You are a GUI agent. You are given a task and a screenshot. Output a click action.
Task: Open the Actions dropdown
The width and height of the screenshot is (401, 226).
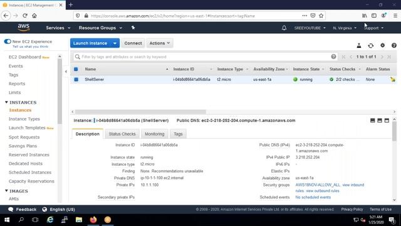(x=160, y=43)
